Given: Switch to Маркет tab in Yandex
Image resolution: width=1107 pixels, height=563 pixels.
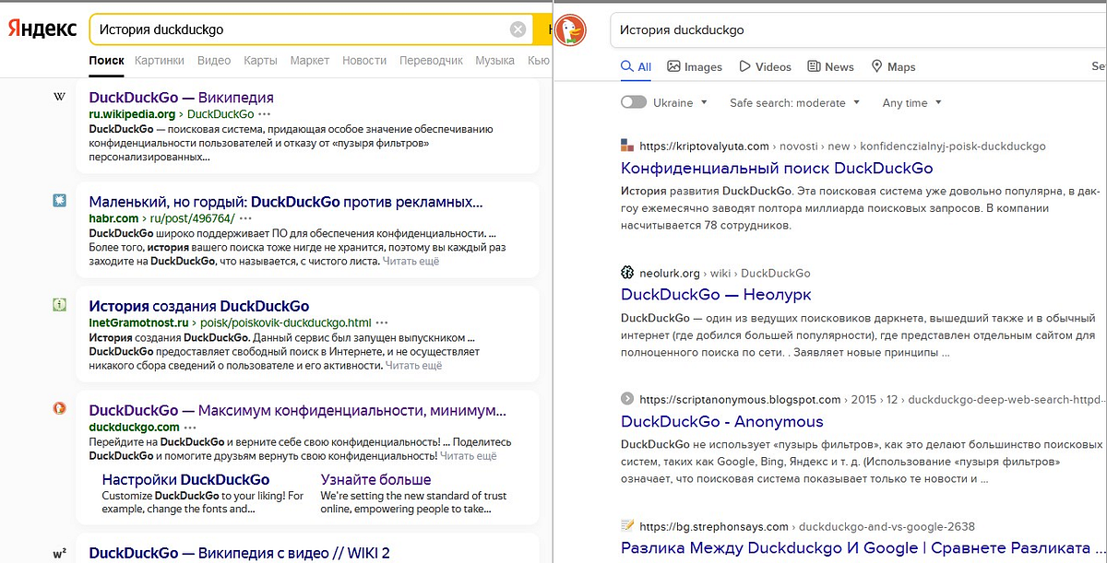Looking at the screenshot, I should pyautogui.click(x=310, y=61).
